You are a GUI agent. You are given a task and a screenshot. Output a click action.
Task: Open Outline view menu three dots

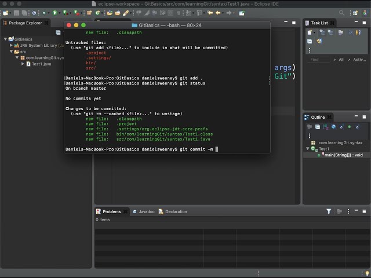(310, 136)
